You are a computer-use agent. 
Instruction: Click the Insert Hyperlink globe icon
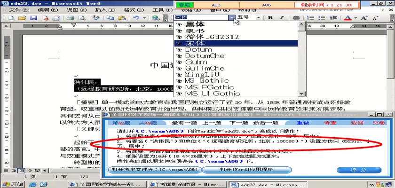(156, 18)
